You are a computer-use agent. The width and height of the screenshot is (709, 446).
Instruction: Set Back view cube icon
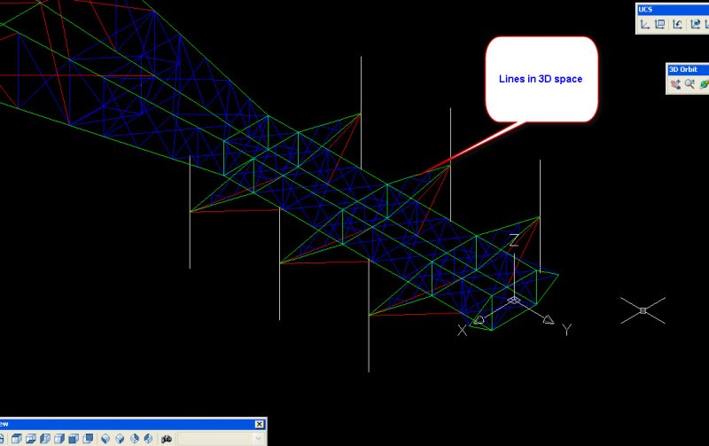click(88, 438)
